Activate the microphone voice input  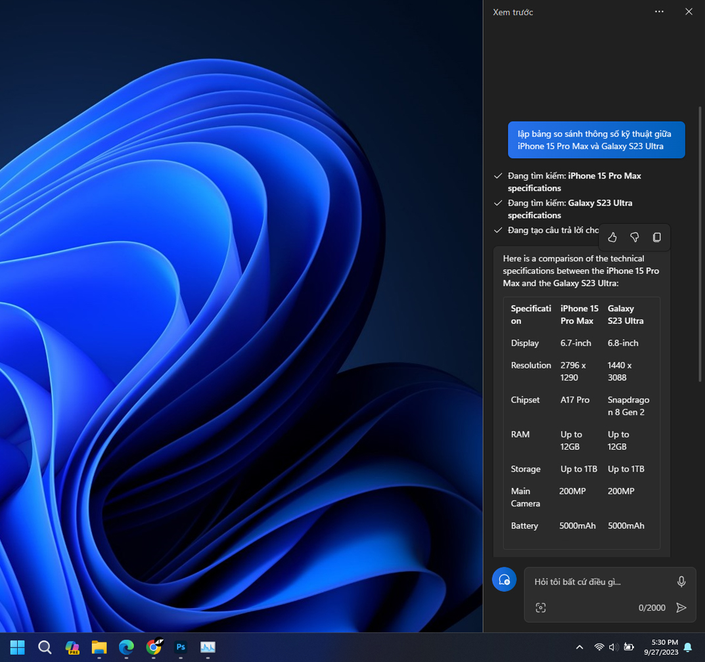click(x=681, y=582)
